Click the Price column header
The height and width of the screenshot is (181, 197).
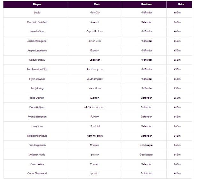tap(181, 4)
